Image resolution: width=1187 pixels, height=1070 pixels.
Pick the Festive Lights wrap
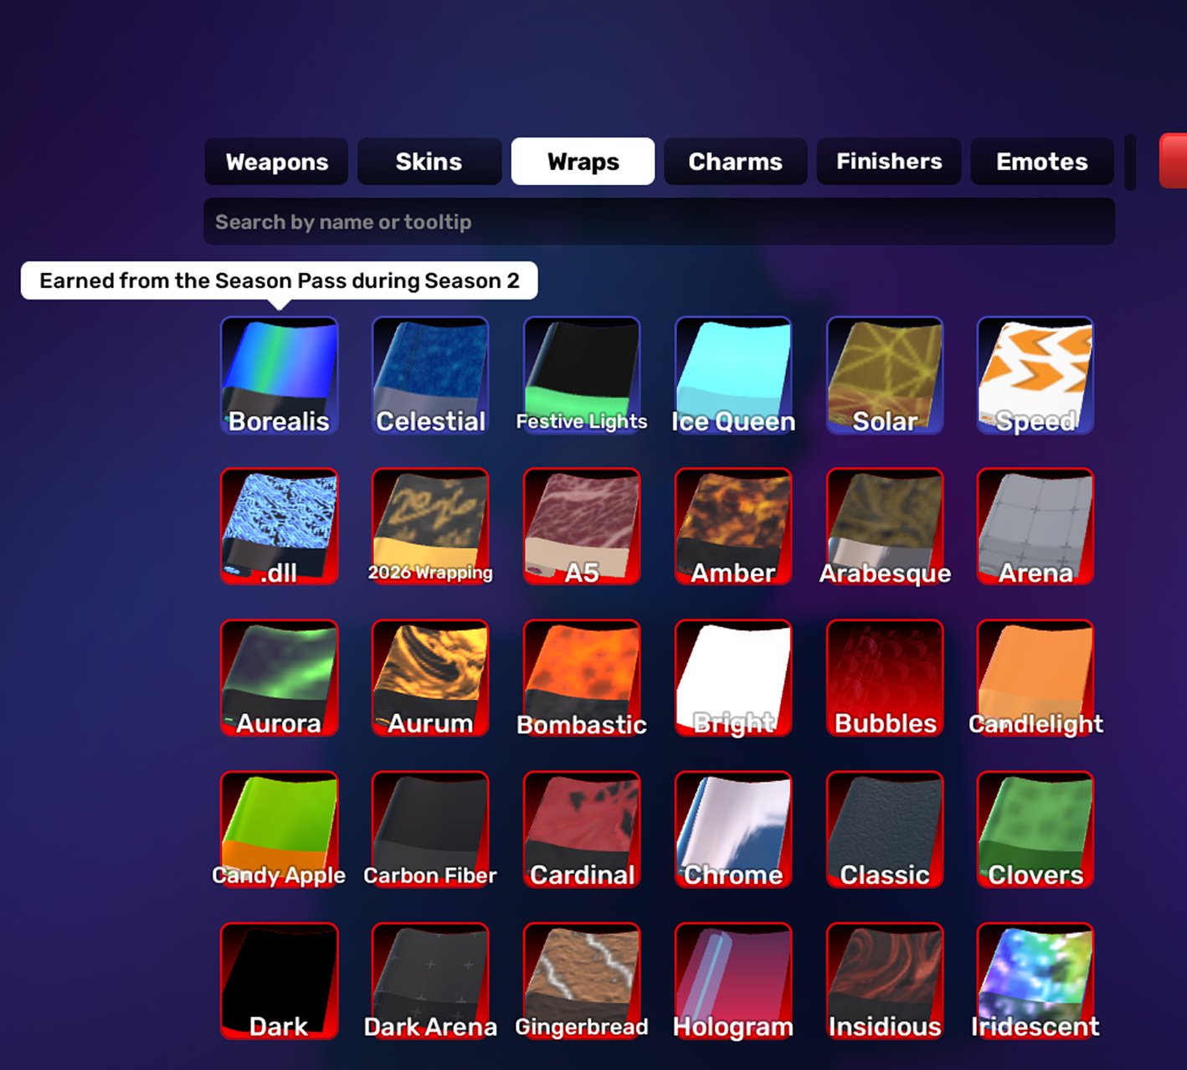tap(582, 375)
